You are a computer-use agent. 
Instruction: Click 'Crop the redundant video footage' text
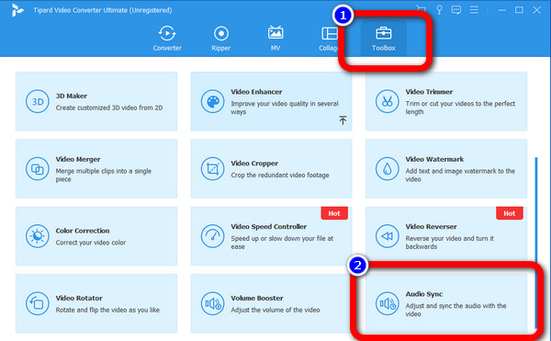click(x=280, y=175)
